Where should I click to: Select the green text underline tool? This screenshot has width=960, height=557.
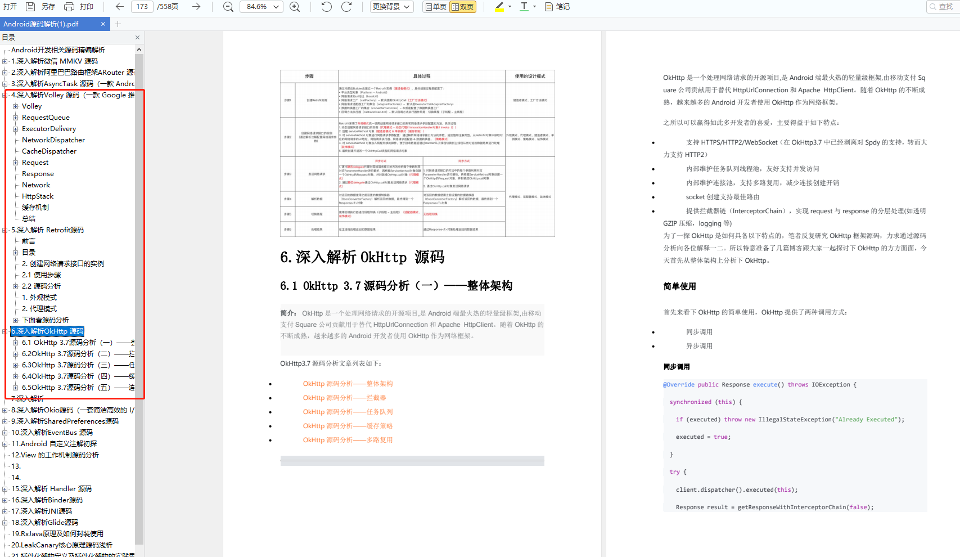pyautogui.click(x=524, y=7)
